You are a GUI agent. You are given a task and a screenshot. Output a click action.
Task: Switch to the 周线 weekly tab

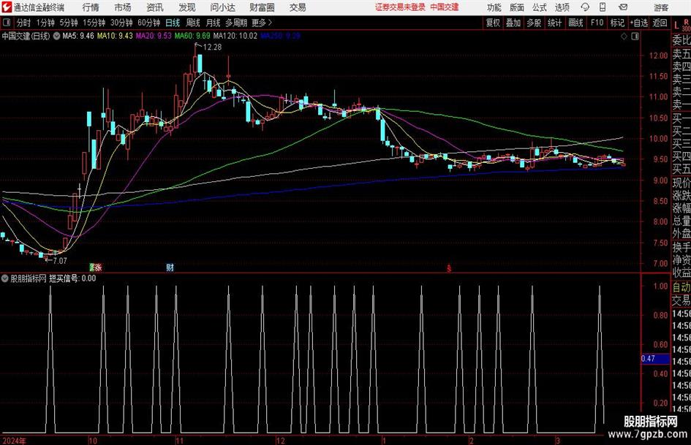193,23
